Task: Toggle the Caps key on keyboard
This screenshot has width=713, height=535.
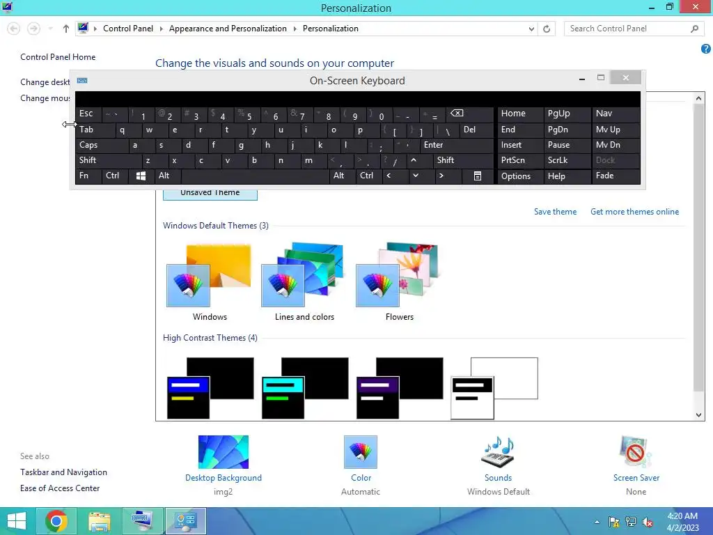Action: pyautogui.click(x=102, y=145)
